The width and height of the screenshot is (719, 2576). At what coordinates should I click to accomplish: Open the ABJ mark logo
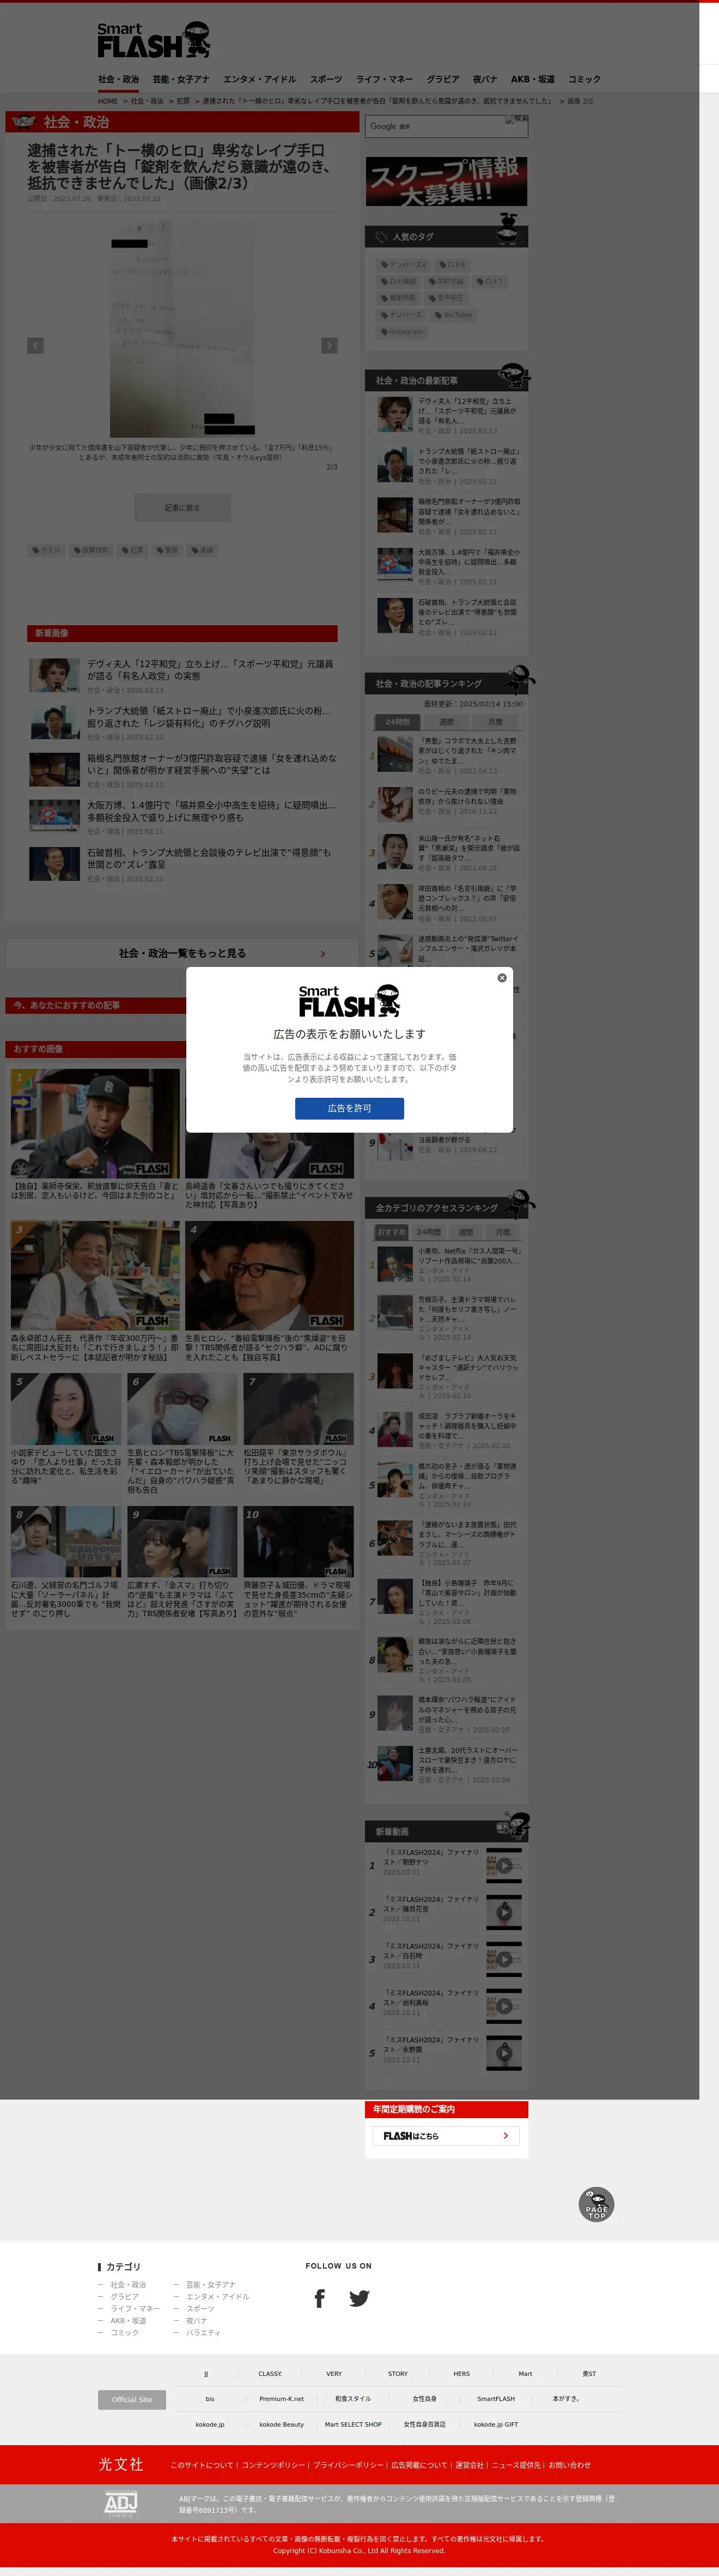121,2503
